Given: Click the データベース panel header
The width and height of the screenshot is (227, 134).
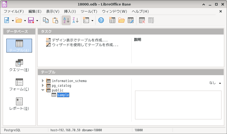Looking at the screenshot, I should [x=19, y=31].
